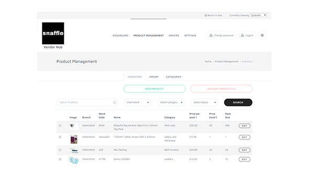
Task: Click product name Abu Testing
Action: [120, 150]
